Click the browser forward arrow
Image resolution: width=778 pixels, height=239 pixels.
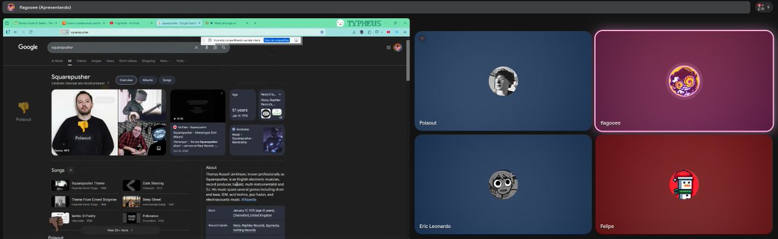(23, 32)
